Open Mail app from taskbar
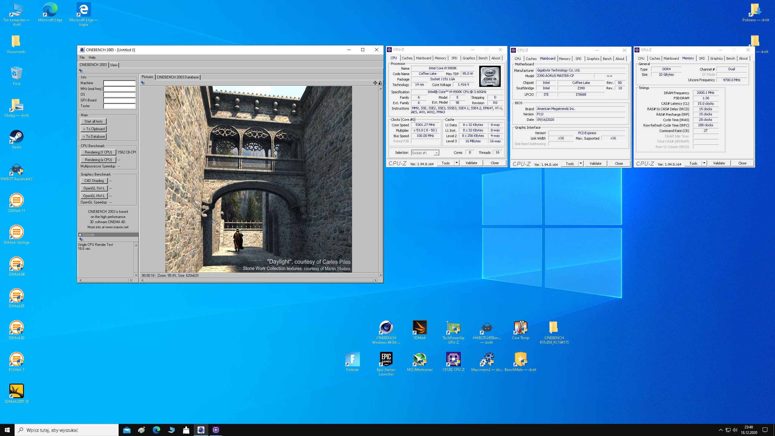Image resolution: width=775 pixels, height=436 pixels. tap(127, 430)
